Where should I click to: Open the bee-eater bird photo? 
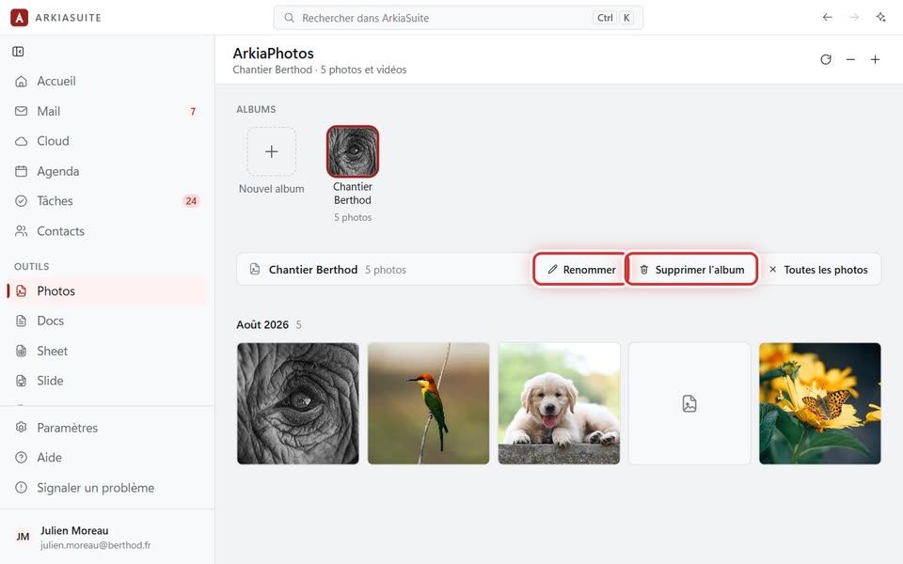429,403
